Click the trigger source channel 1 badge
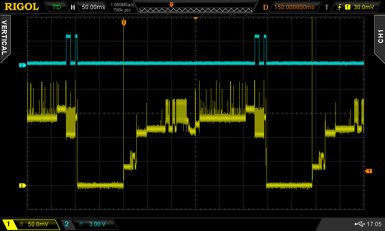 pyautogui.click(x=347, y=7)
